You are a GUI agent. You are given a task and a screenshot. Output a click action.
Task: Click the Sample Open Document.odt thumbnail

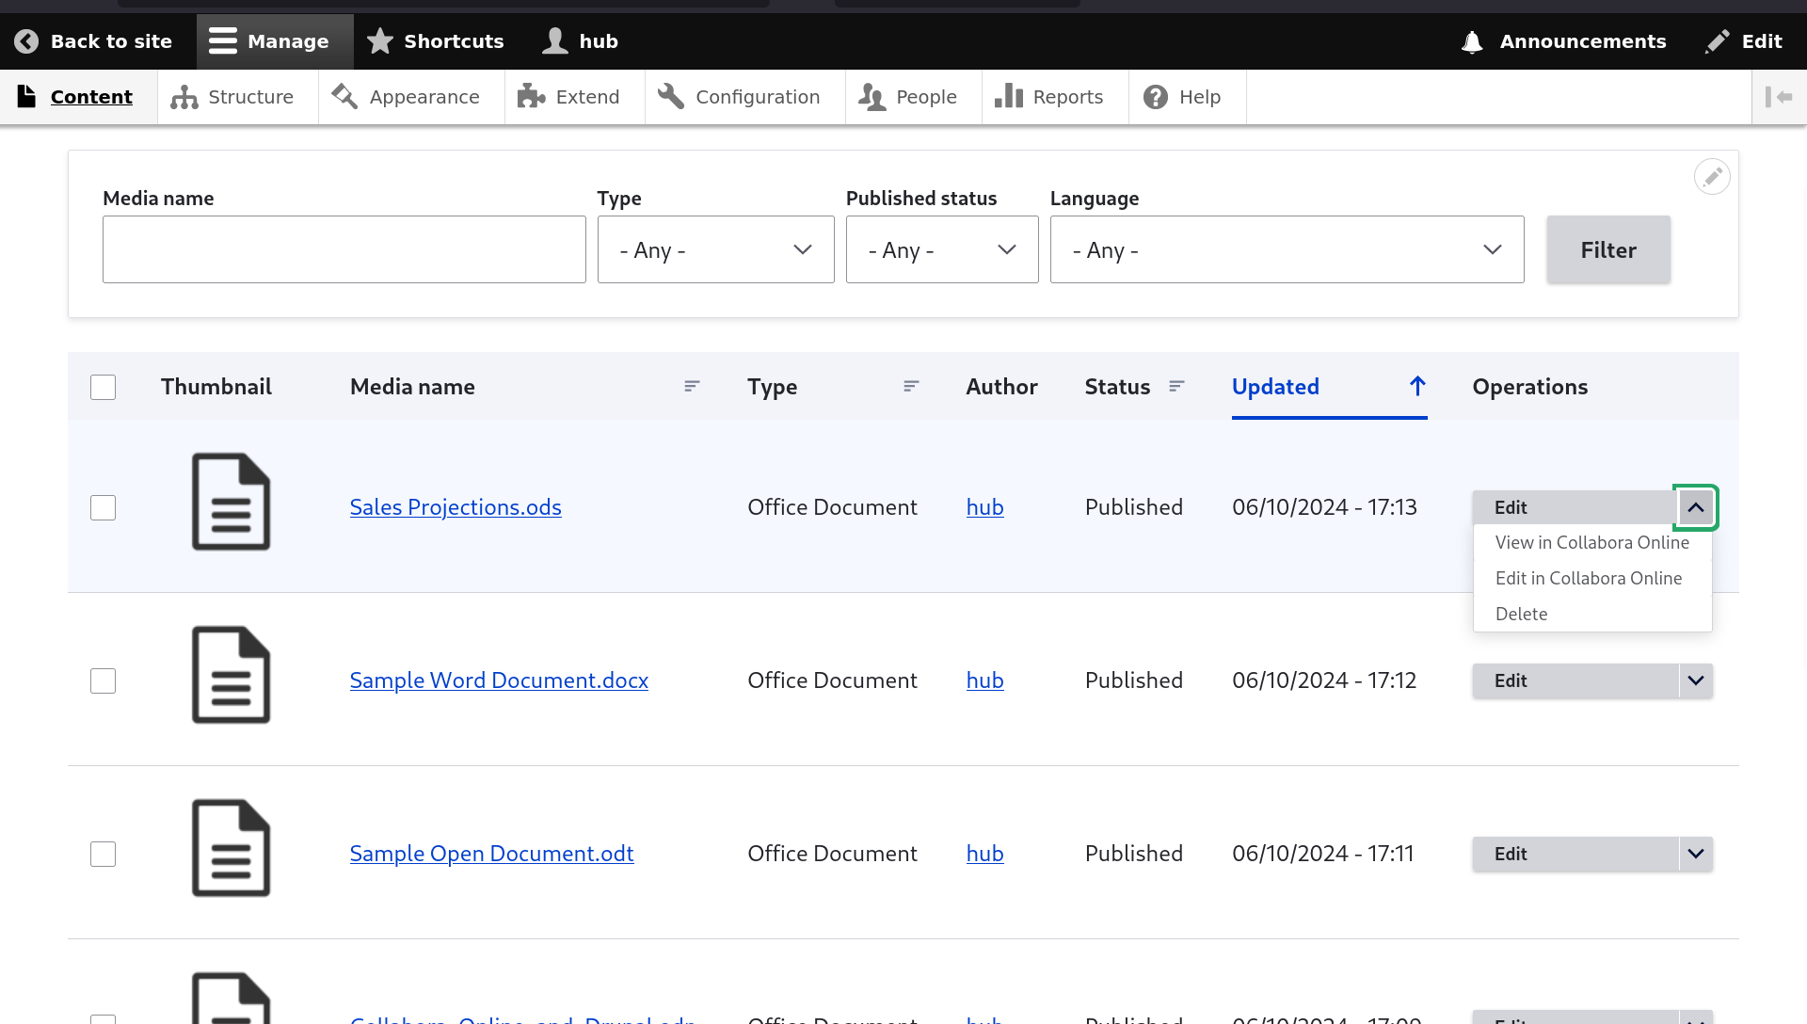231,848
